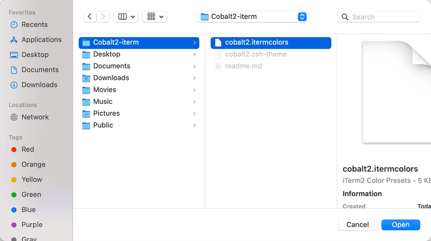Open the group-by grid dropdown
The height and width of the screenshot is (241, 431).
pyautogui.click(x=155, y=17)
